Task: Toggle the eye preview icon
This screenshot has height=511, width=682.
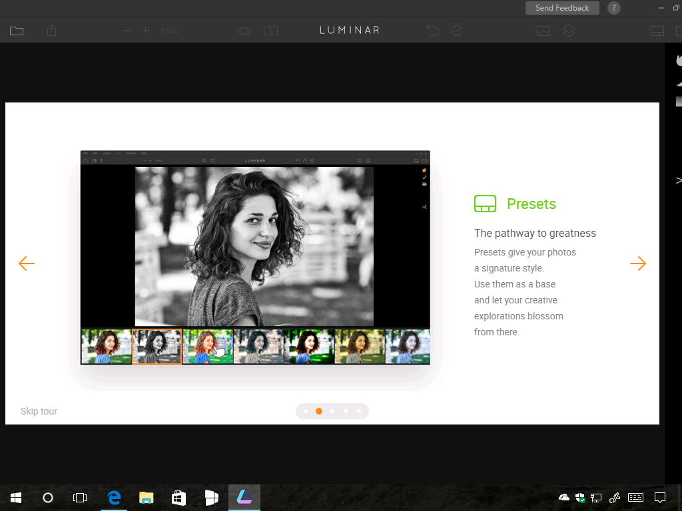Action: tap(244, 31)
